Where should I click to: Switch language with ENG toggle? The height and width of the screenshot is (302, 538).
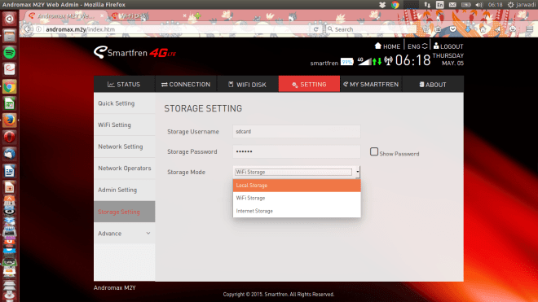[417, 46]
